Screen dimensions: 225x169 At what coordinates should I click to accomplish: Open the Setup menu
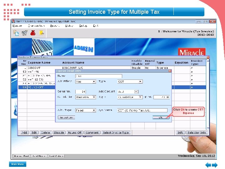[x=83, y=26]
